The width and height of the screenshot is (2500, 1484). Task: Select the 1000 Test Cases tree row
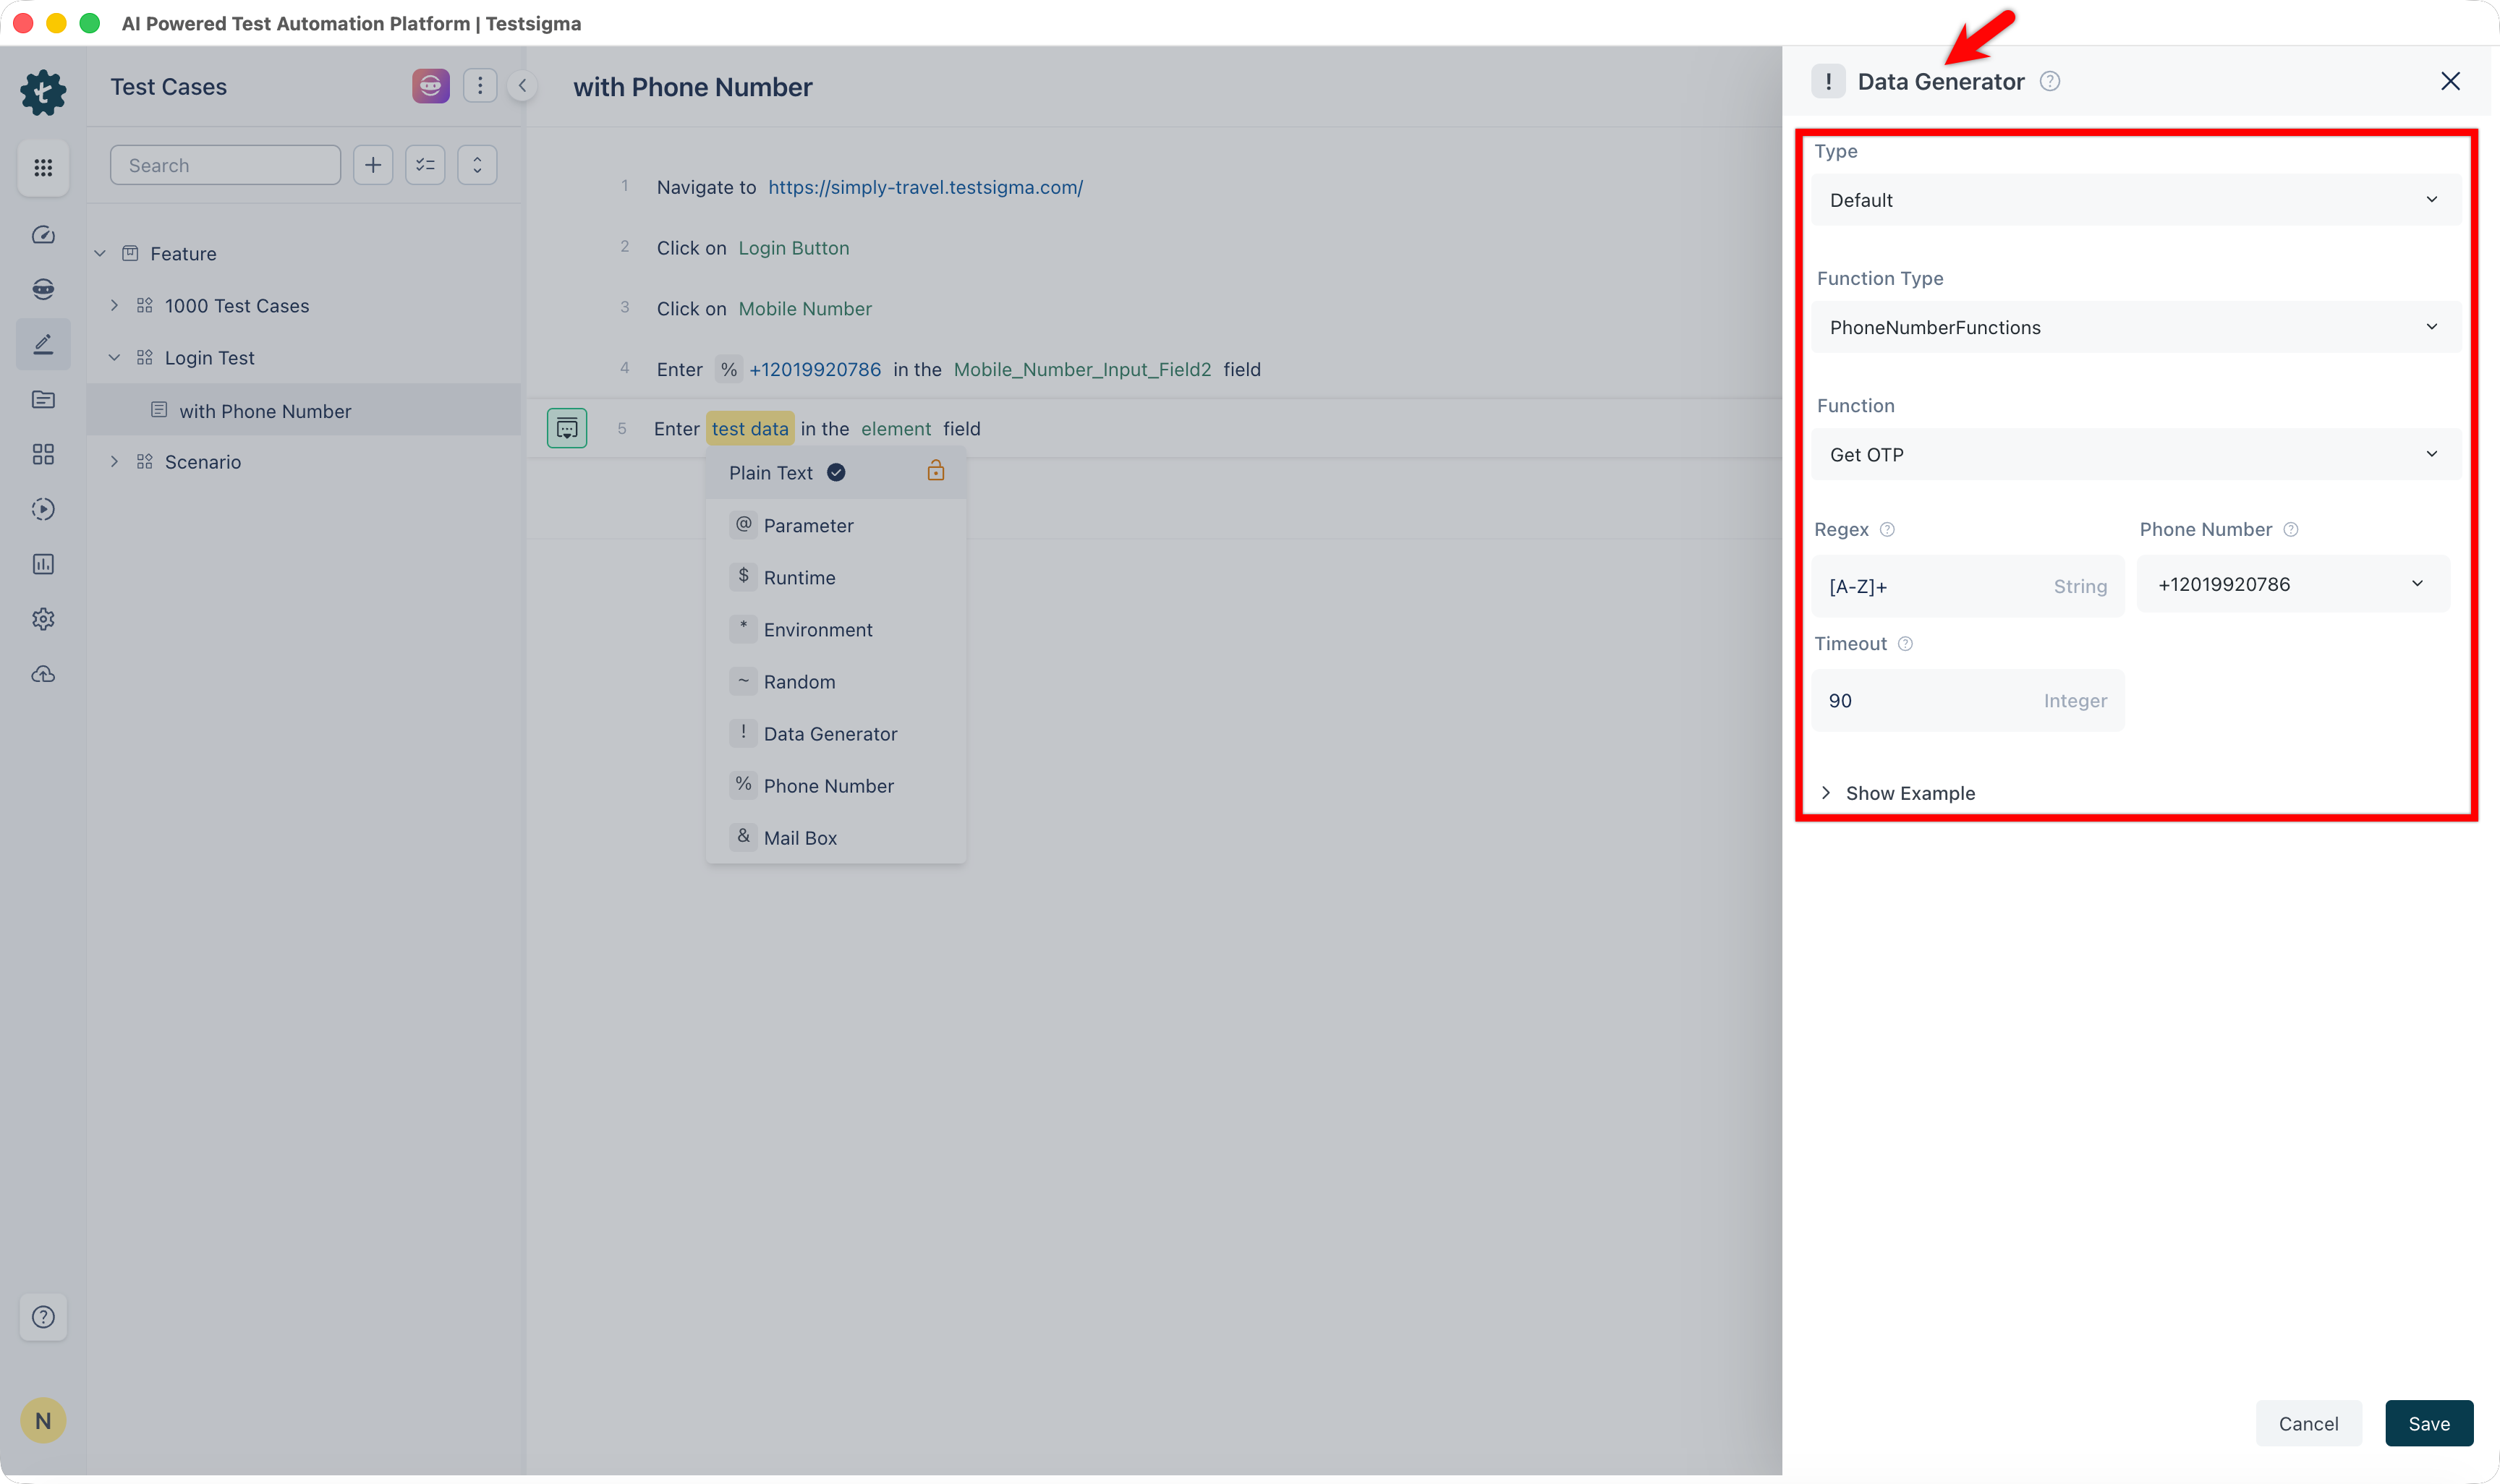coord(304,306)
